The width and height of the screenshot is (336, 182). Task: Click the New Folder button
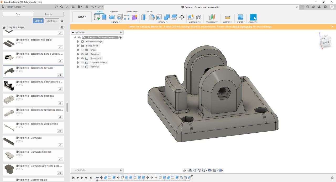pyautogui.click(x=52, y=21)
